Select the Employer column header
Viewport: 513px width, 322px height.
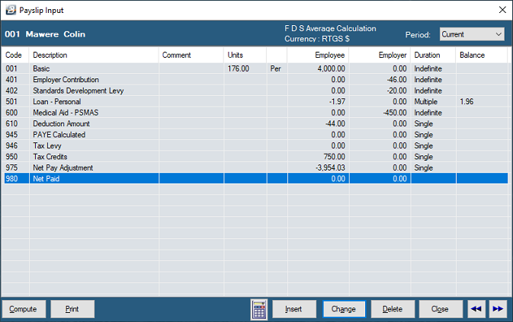coord(380,56)
